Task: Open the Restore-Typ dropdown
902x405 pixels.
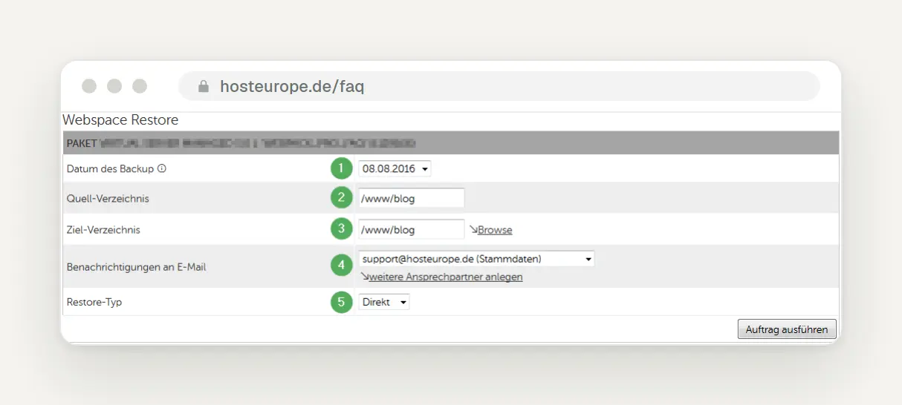Action: point(383,302)
